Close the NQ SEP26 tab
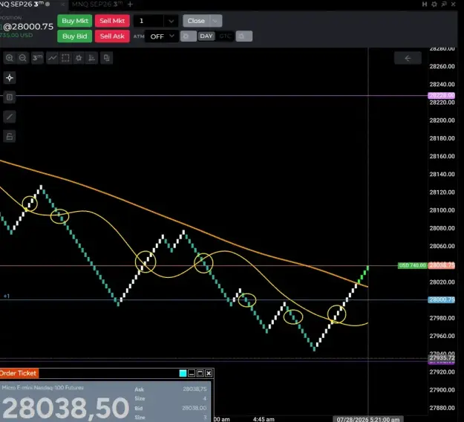 [x=63, y=4]
